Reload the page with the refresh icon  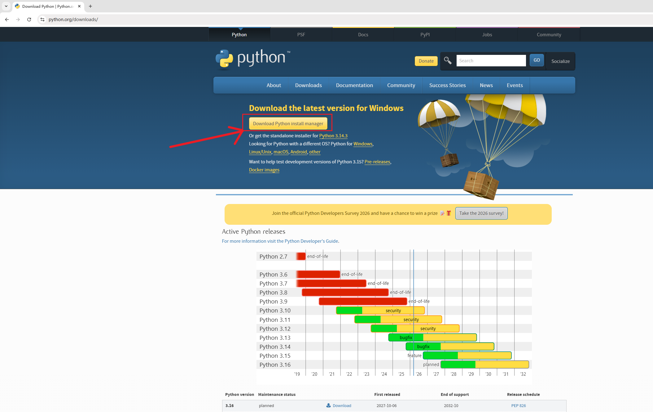click(x=29, y=20)
